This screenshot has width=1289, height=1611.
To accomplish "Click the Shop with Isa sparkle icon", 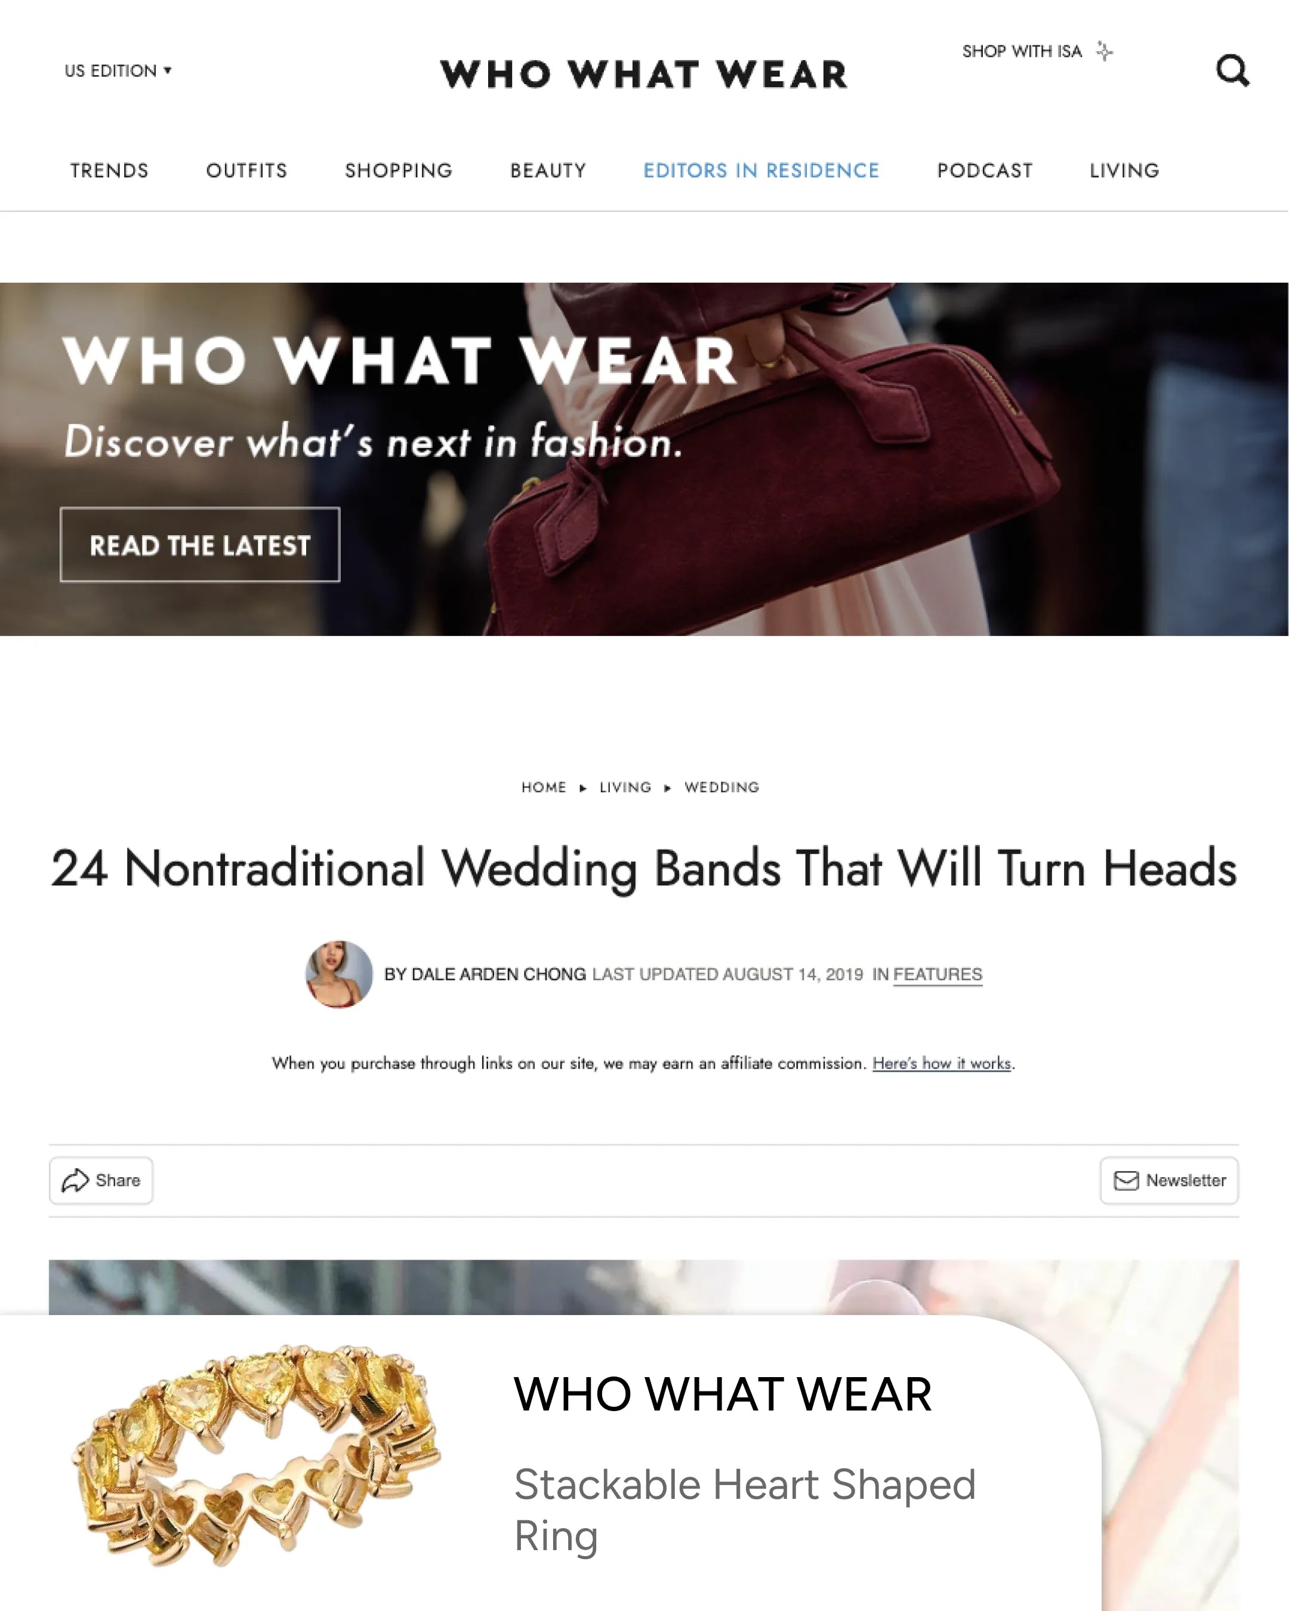I will [x=1105, y=51].
